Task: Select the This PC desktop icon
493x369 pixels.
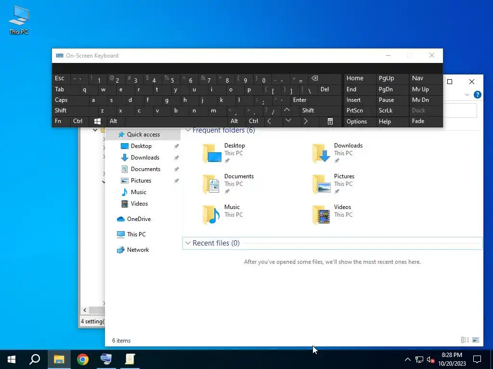Action: (x=19, y=20)
